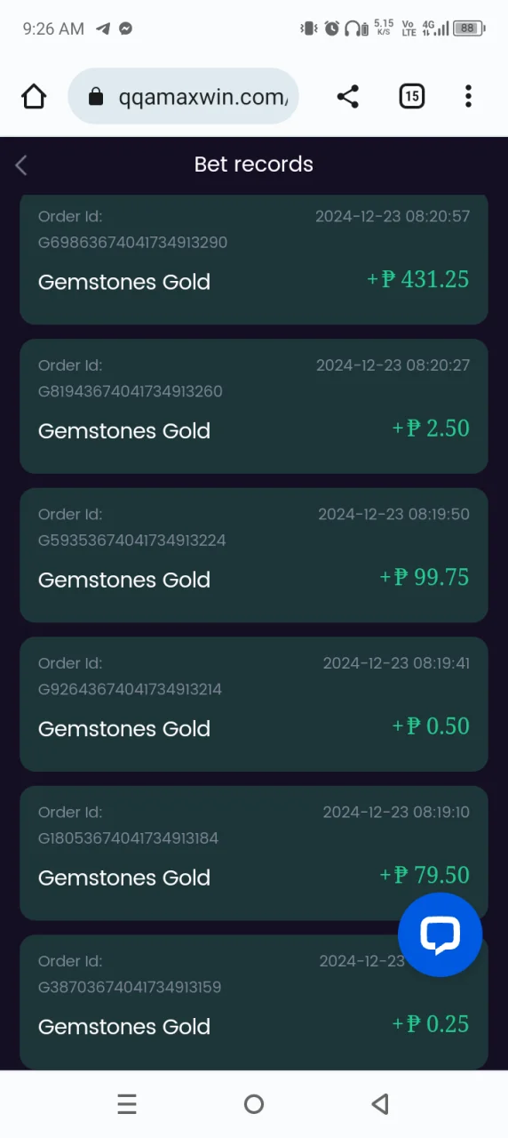The height and width of the screenshot is (1138, 508).
Task: Open the share icon in browser toolbar
Action: coord(348,96)
